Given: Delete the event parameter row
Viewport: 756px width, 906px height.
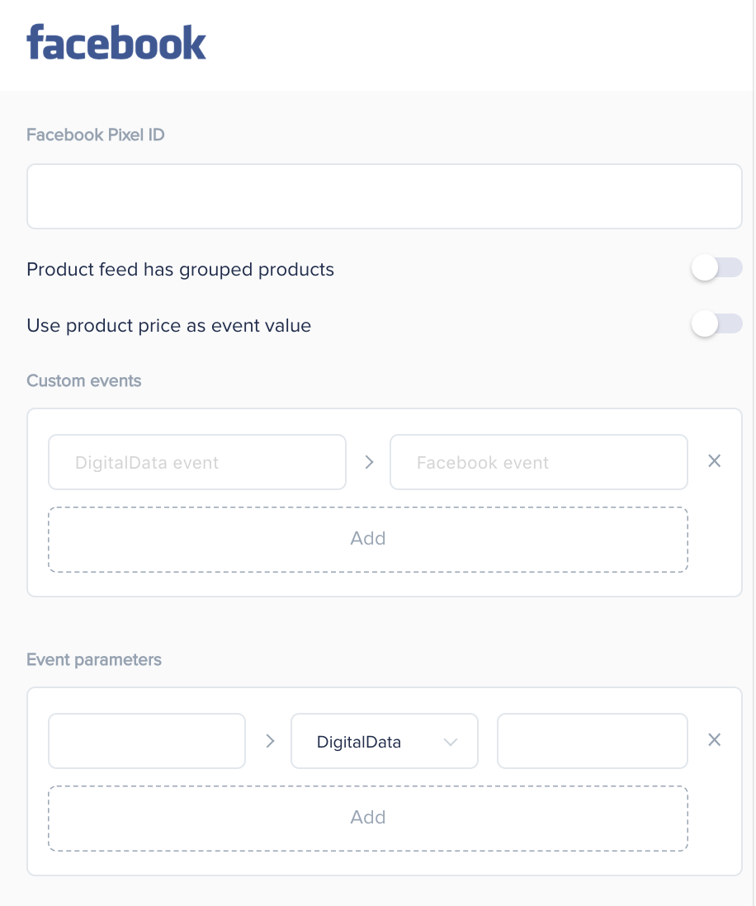Looking at the screenshot, I should (715, 740).
